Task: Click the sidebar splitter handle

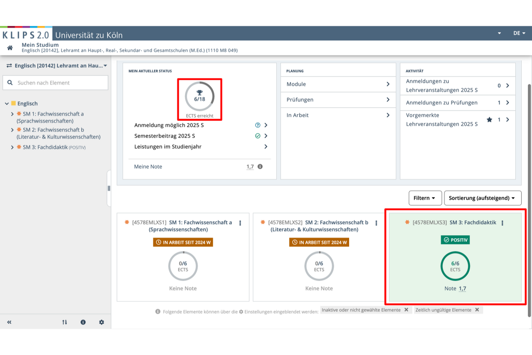Action: 109,188
